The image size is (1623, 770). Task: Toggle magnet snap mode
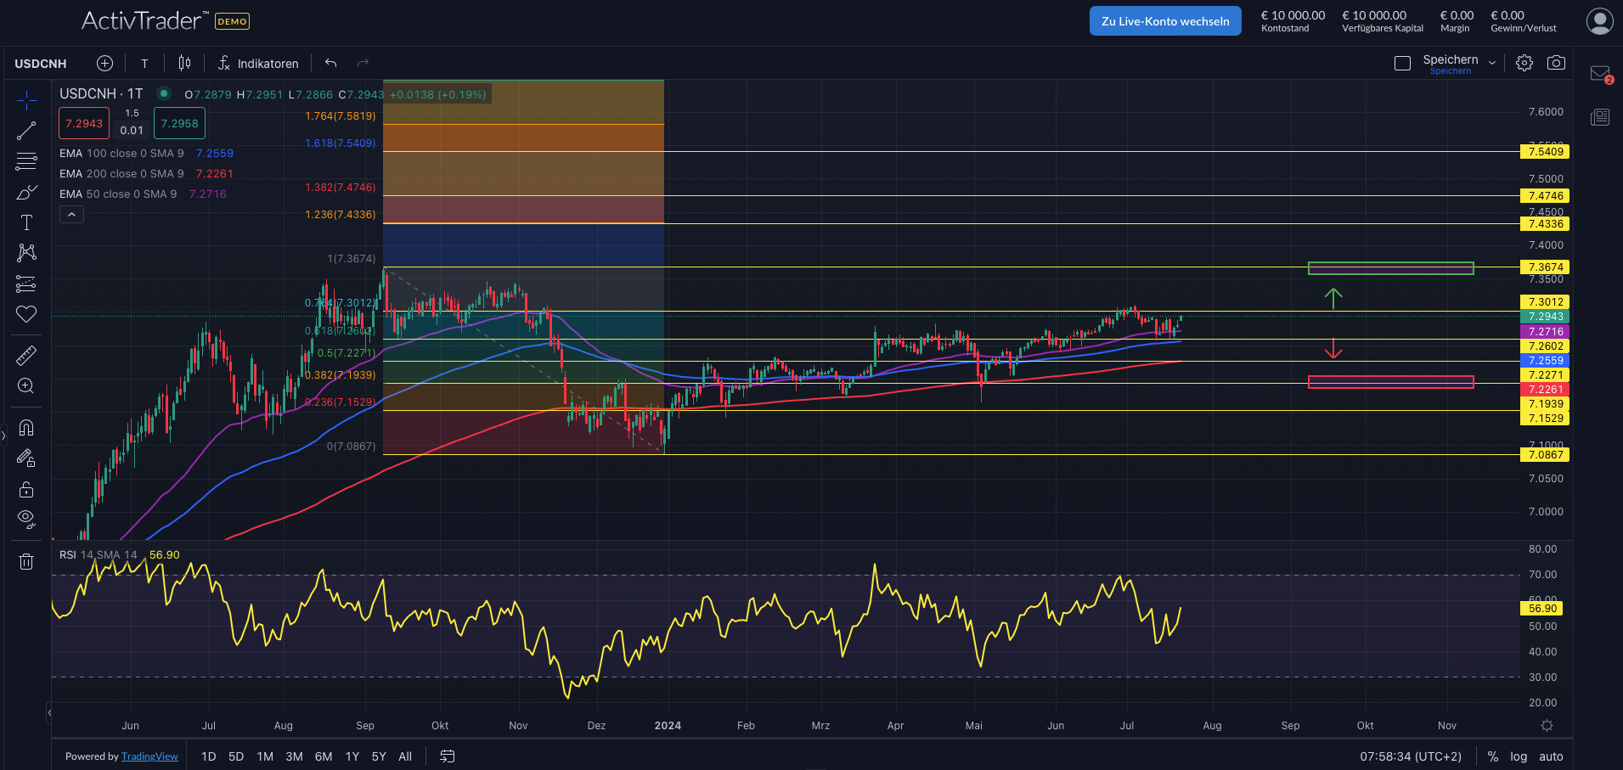coord(26,427)
